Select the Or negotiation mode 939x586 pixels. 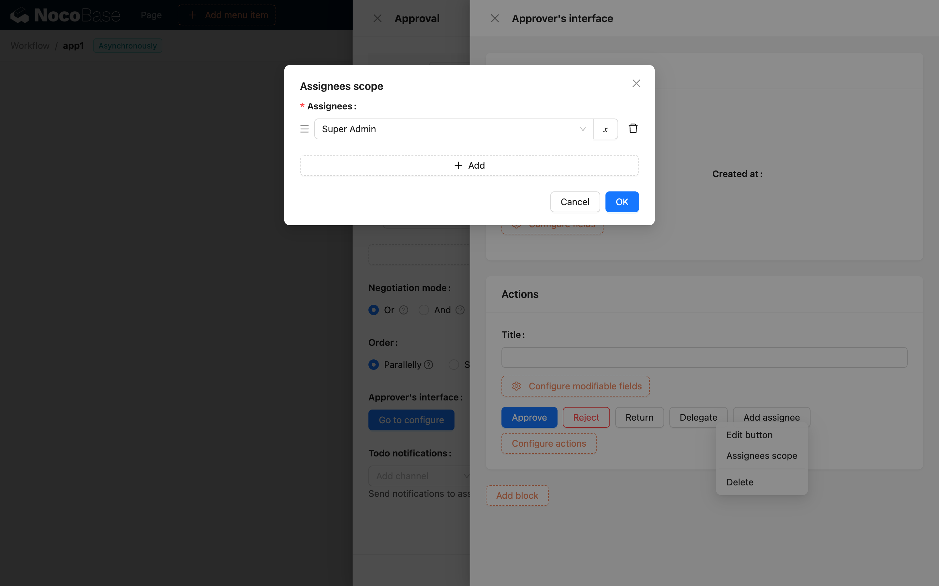(374, 310)
